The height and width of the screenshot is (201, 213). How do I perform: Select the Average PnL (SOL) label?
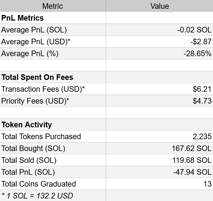(34, 30)
